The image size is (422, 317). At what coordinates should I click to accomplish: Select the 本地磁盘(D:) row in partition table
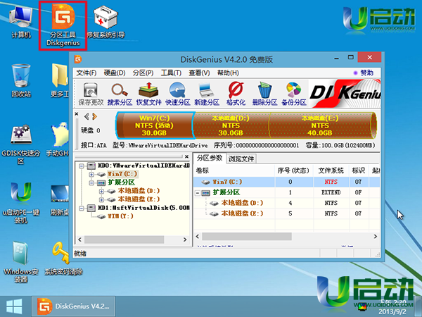point(287,203)
